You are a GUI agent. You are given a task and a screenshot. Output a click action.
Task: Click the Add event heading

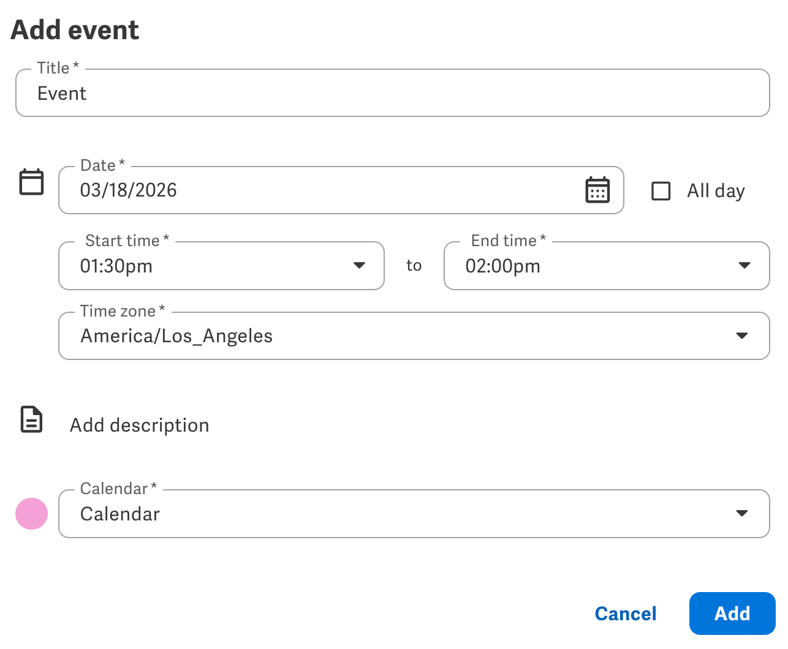tap(75, 30)
